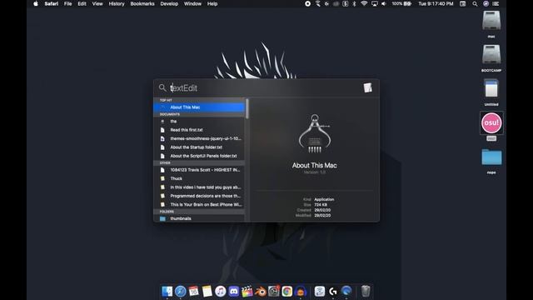Select the Untitled disk image on desktop
533x300 pixels.
tap(491, 88)
